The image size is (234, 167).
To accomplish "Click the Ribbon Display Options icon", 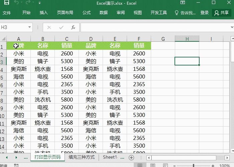I will pyautogui.click(x=183, y=2).
